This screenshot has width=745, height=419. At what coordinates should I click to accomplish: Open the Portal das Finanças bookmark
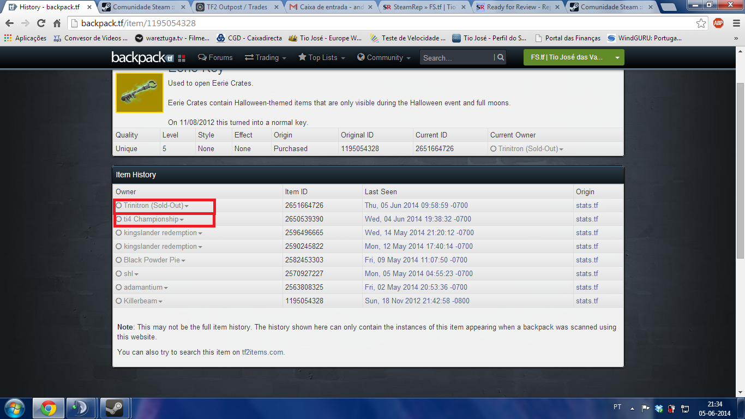[x=568, y=38]
